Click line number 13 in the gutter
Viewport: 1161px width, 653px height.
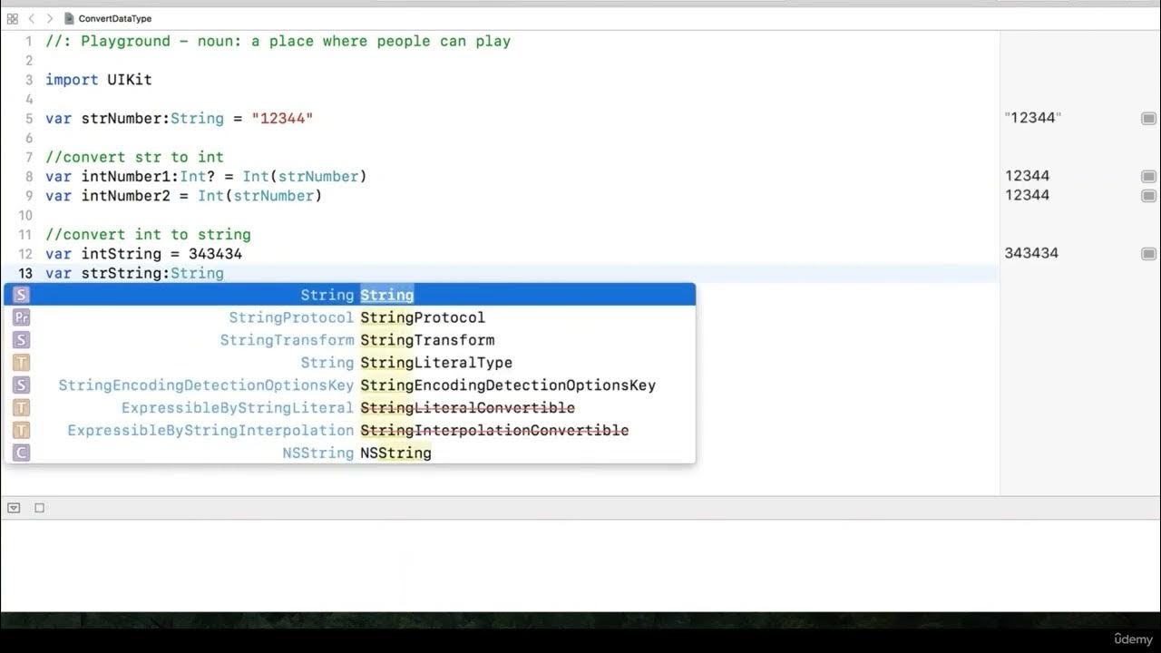pyautogui.click(x=24, y=274)
